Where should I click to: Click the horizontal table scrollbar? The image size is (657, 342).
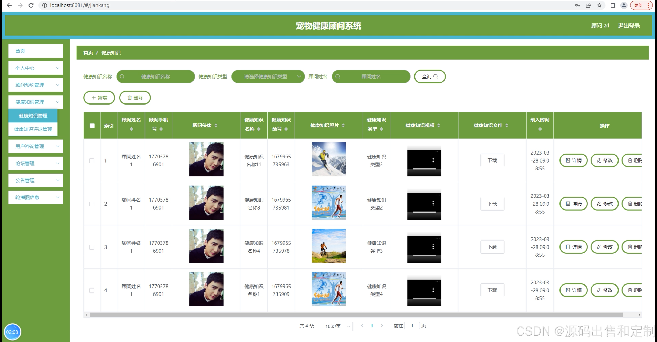356,315
